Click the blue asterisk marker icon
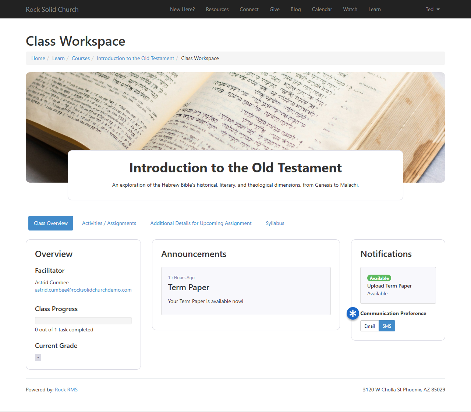Screen dimensions: 471x412 click(x=353, y=313)
